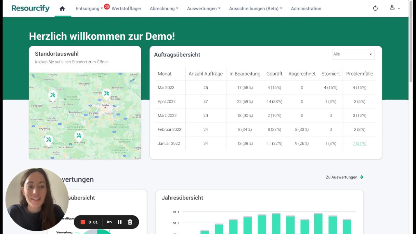Click the Geprüft column header
Image resolution: width=416 pixels, height=234 pixels.
tap(274, 74)
